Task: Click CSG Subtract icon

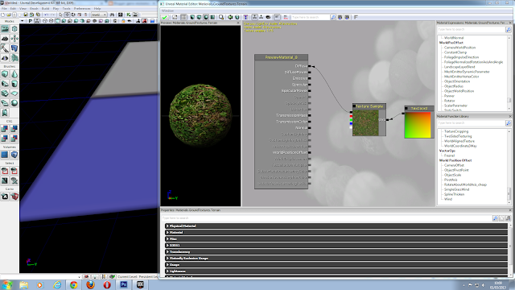Action: point(14,129)
